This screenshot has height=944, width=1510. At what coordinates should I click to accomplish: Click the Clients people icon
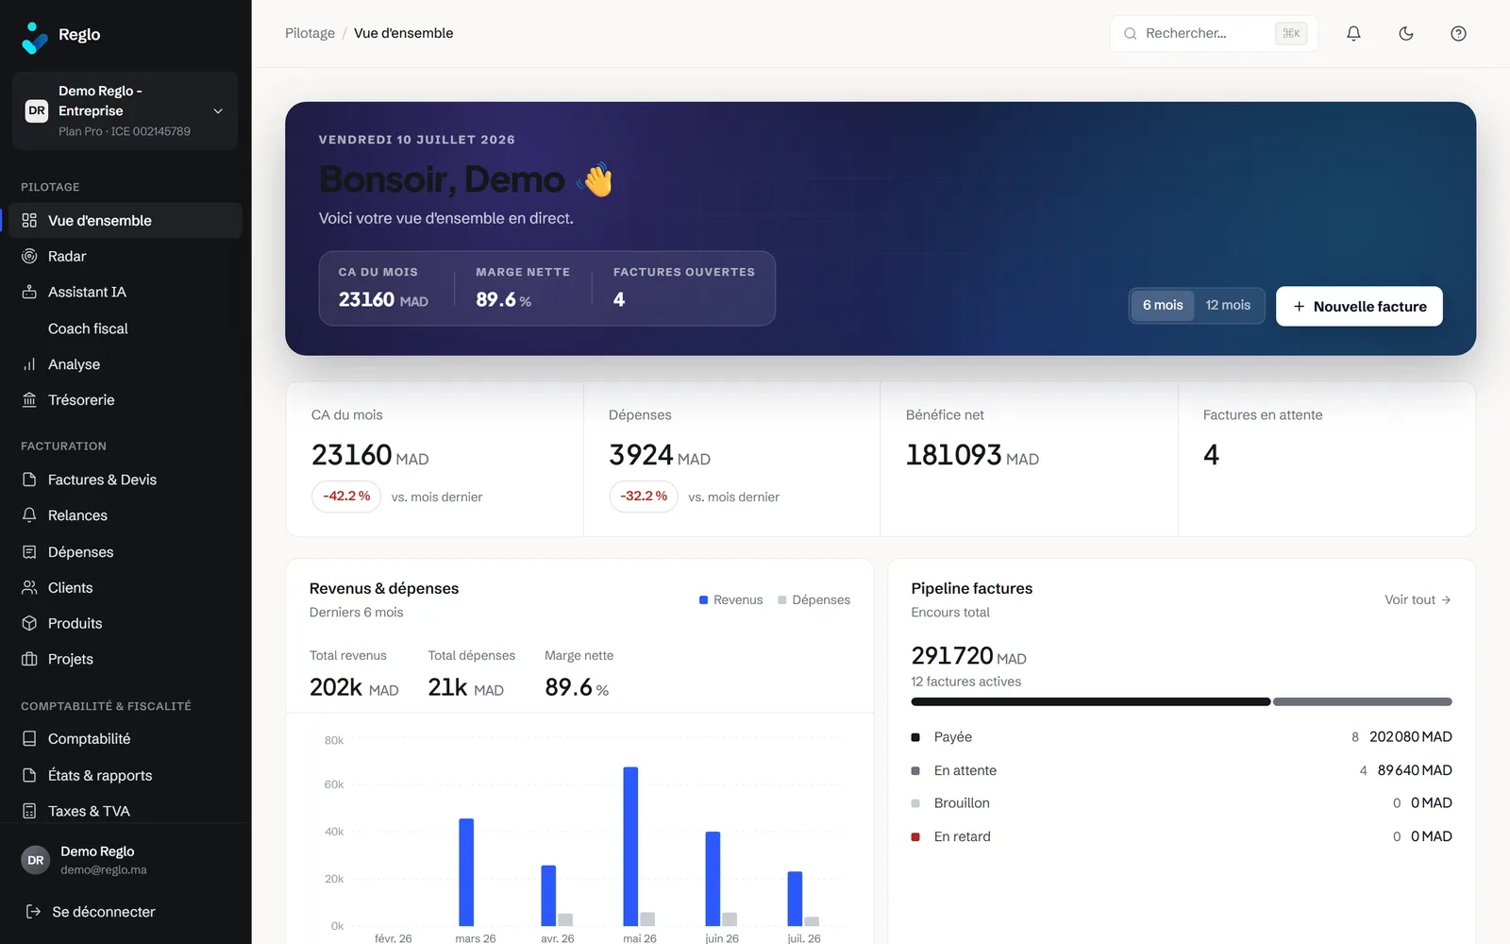29,587
